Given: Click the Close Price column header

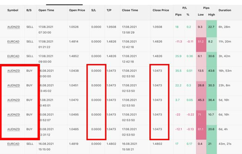Looking at the screenshot, I should click(161, 10).
